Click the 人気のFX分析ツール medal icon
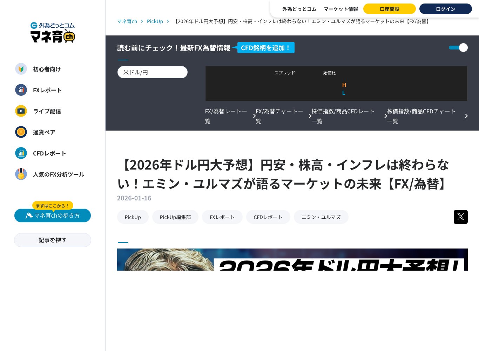 click(x=21, y=174)
